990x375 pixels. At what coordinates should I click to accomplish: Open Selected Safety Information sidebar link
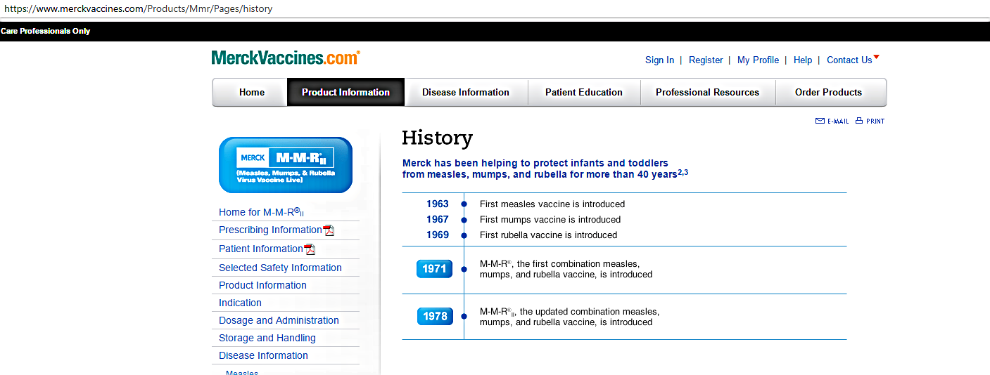[x=280, y=268]
